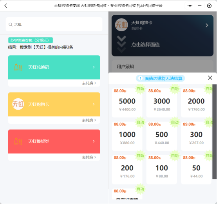
Task: Click the logo on 天虹提货券 card
Action: click(x=18, y=141)
